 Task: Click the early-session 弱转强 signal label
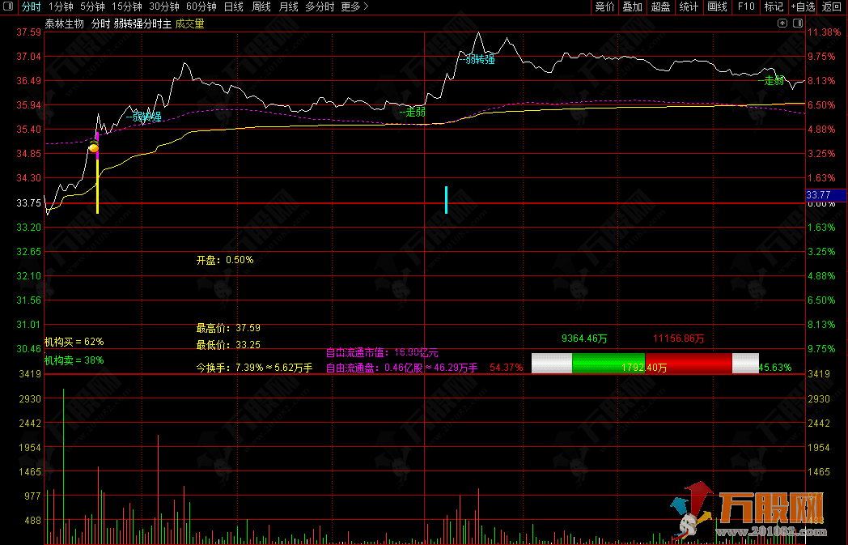144,117
